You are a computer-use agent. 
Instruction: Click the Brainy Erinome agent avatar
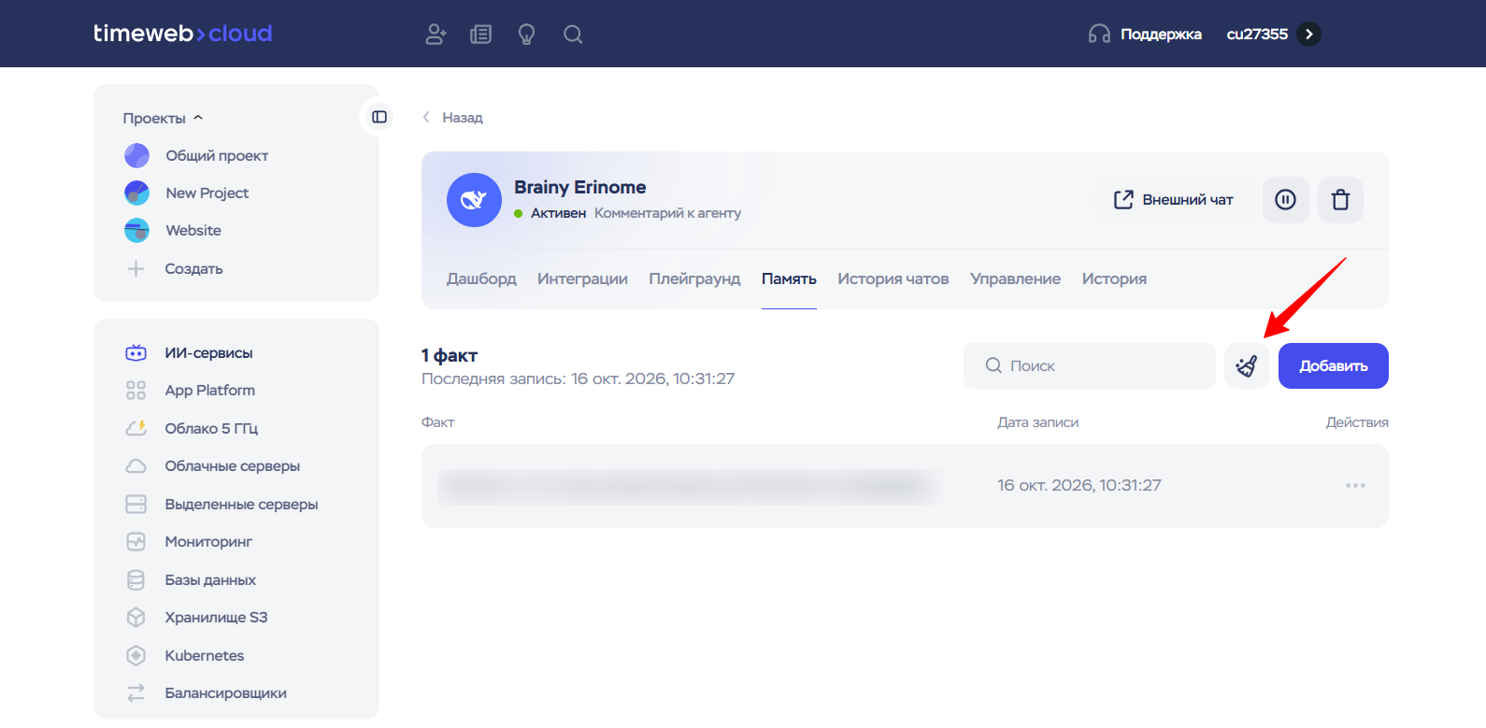(474, 199)
